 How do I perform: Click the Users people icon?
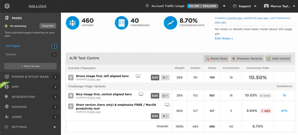[7, 117]
